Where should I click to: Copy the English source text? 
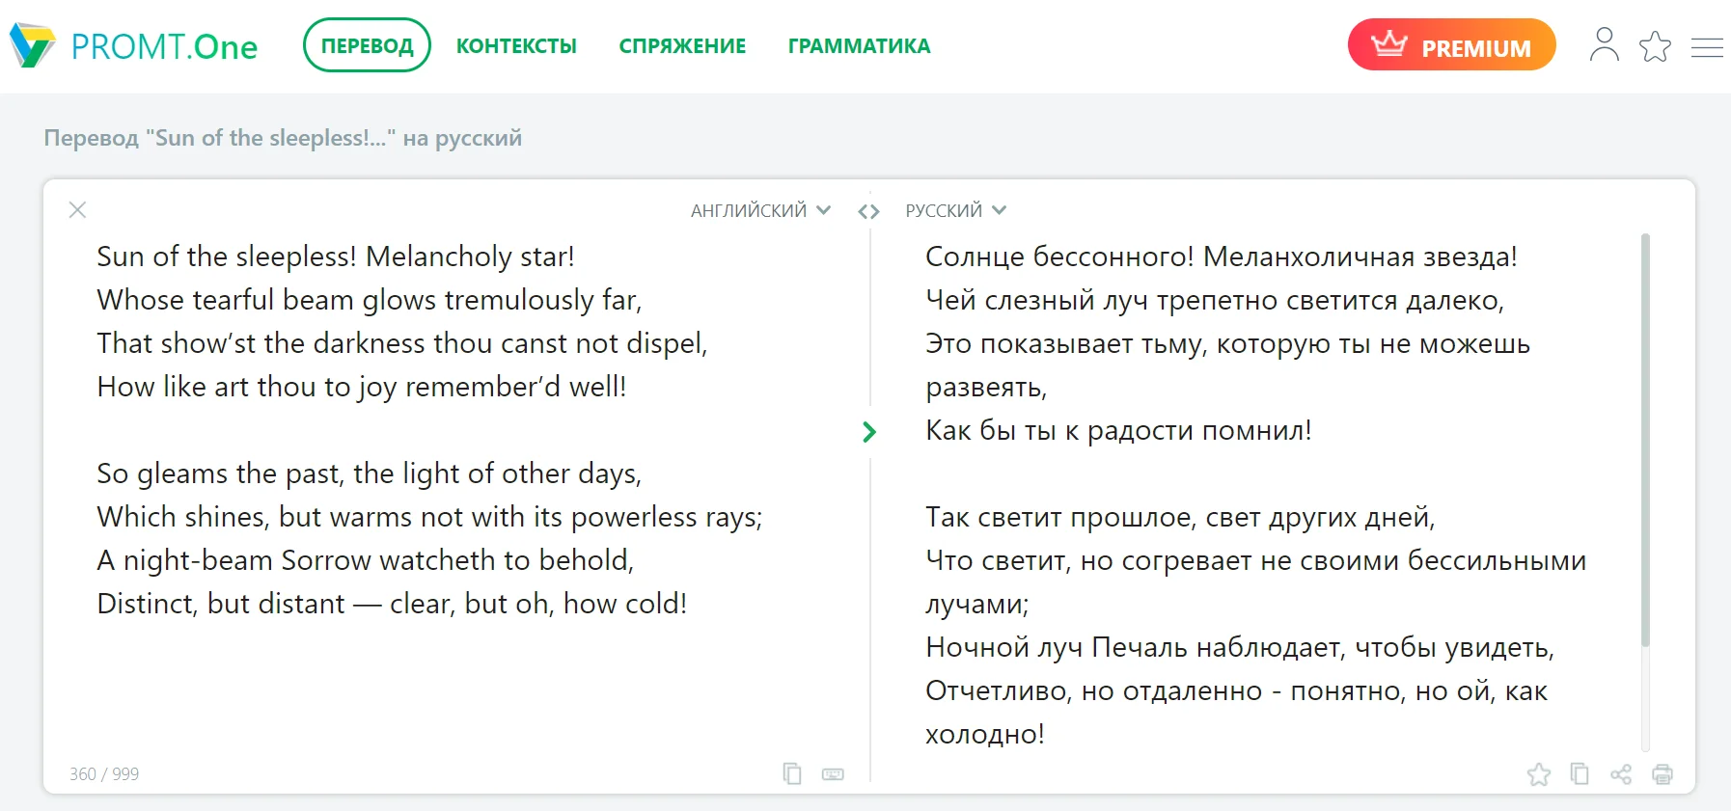coord(792,773)
